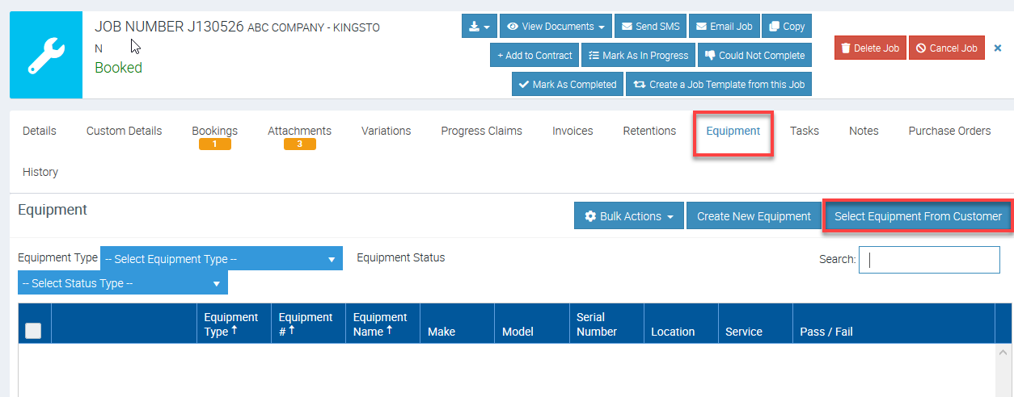Image resolution: width=1014 pixels, height=397 pixels.
Task: Click into the equipment Search field
Action: coord(929,260)
